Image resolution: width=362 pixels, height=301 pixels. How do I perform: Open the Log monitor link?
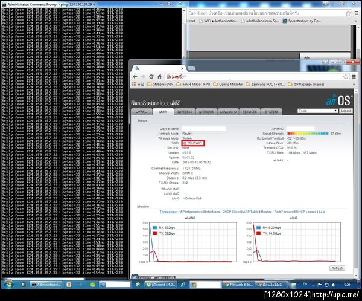click(322, 212)
